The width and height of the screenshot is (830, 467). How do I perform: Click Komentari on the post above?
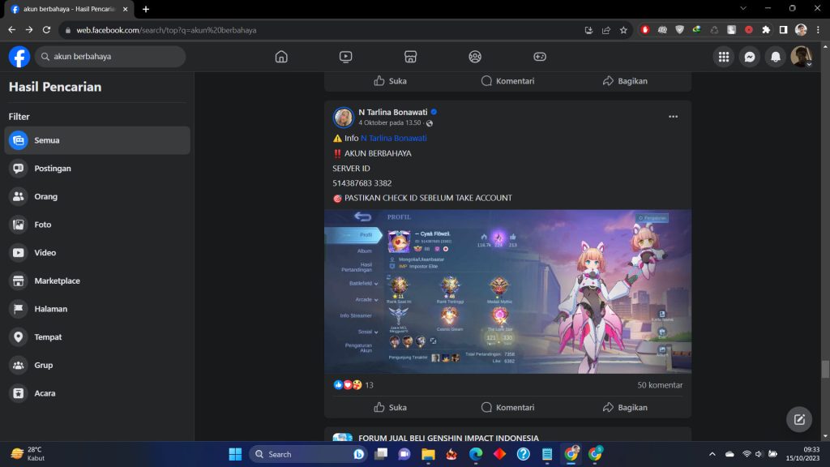[507, 81]
